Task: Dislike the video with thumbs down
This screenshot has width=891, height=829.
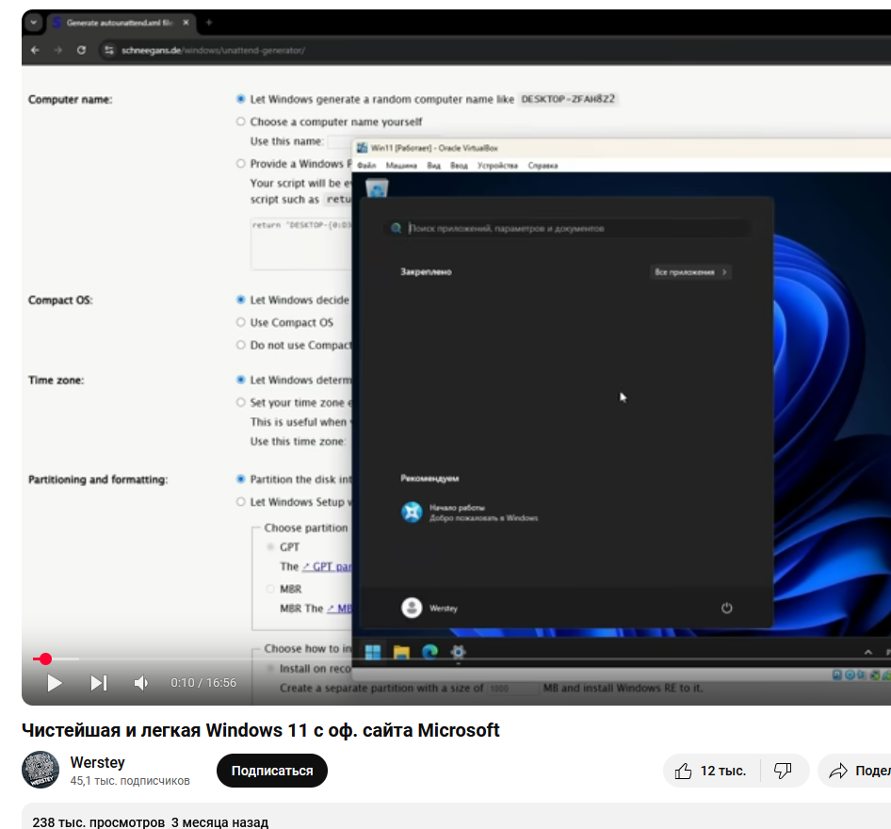Action: pos(783,771)
